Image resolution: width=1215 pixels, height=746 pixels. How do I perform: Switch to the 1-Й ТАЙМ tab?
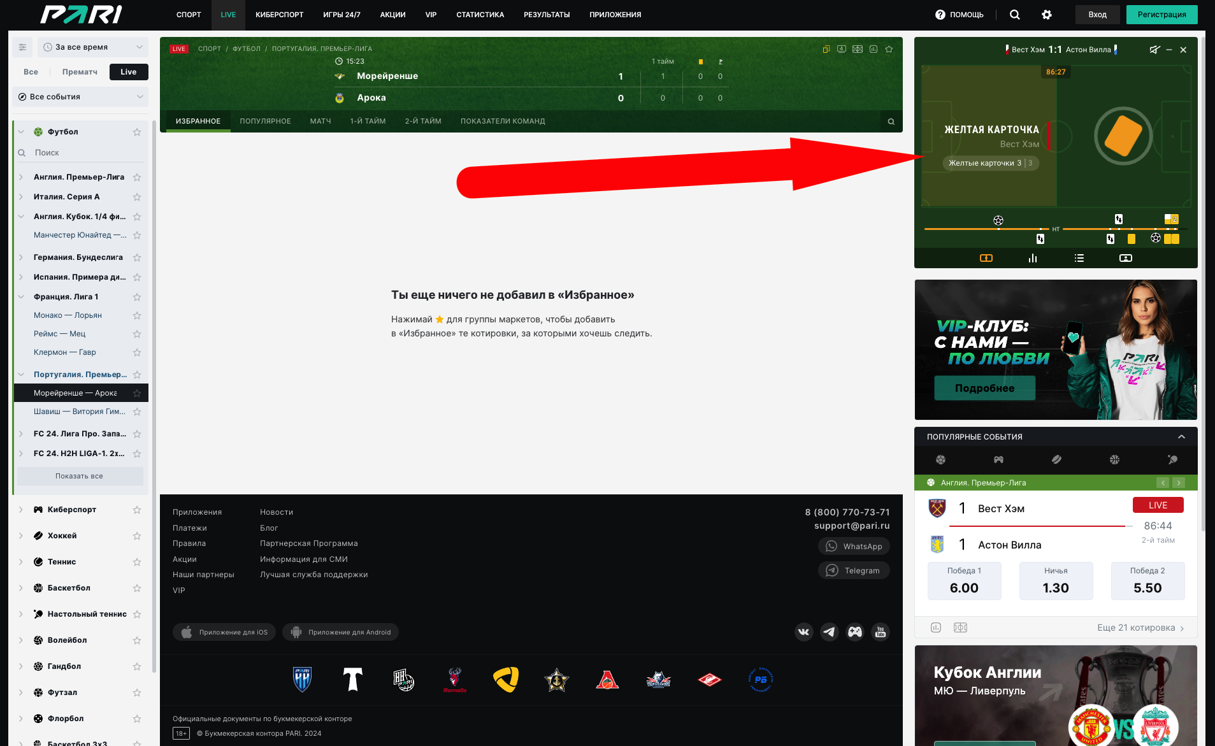click(x=368, y=121)
